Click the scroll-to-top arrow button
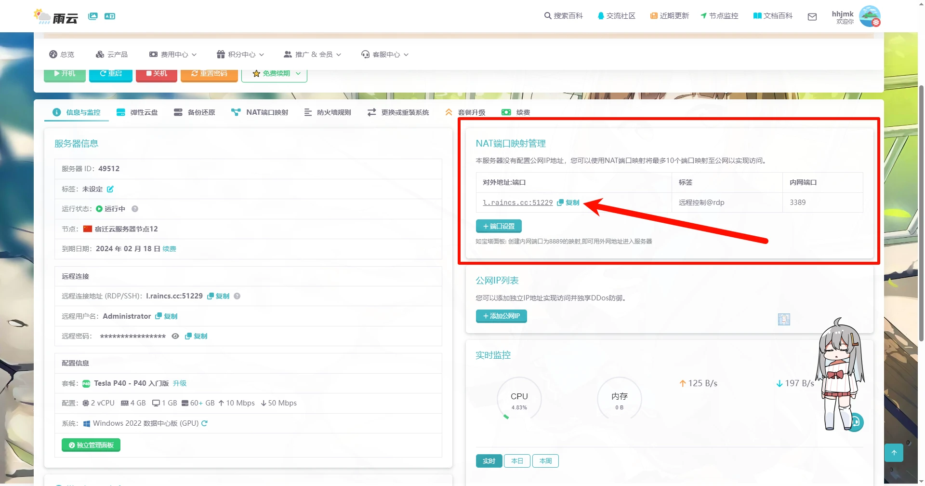The width and height of the screenshot is (925, 486). click(x=894, y=453)
